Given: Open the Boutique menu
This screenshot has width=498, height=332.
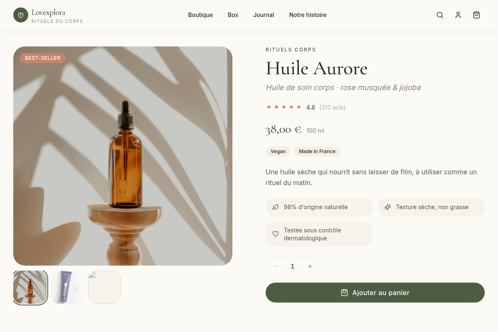Looking at the screenshot, I should click(200, 15).
